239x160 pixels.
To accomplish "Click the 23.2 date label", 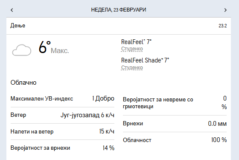I will point(222,26).
